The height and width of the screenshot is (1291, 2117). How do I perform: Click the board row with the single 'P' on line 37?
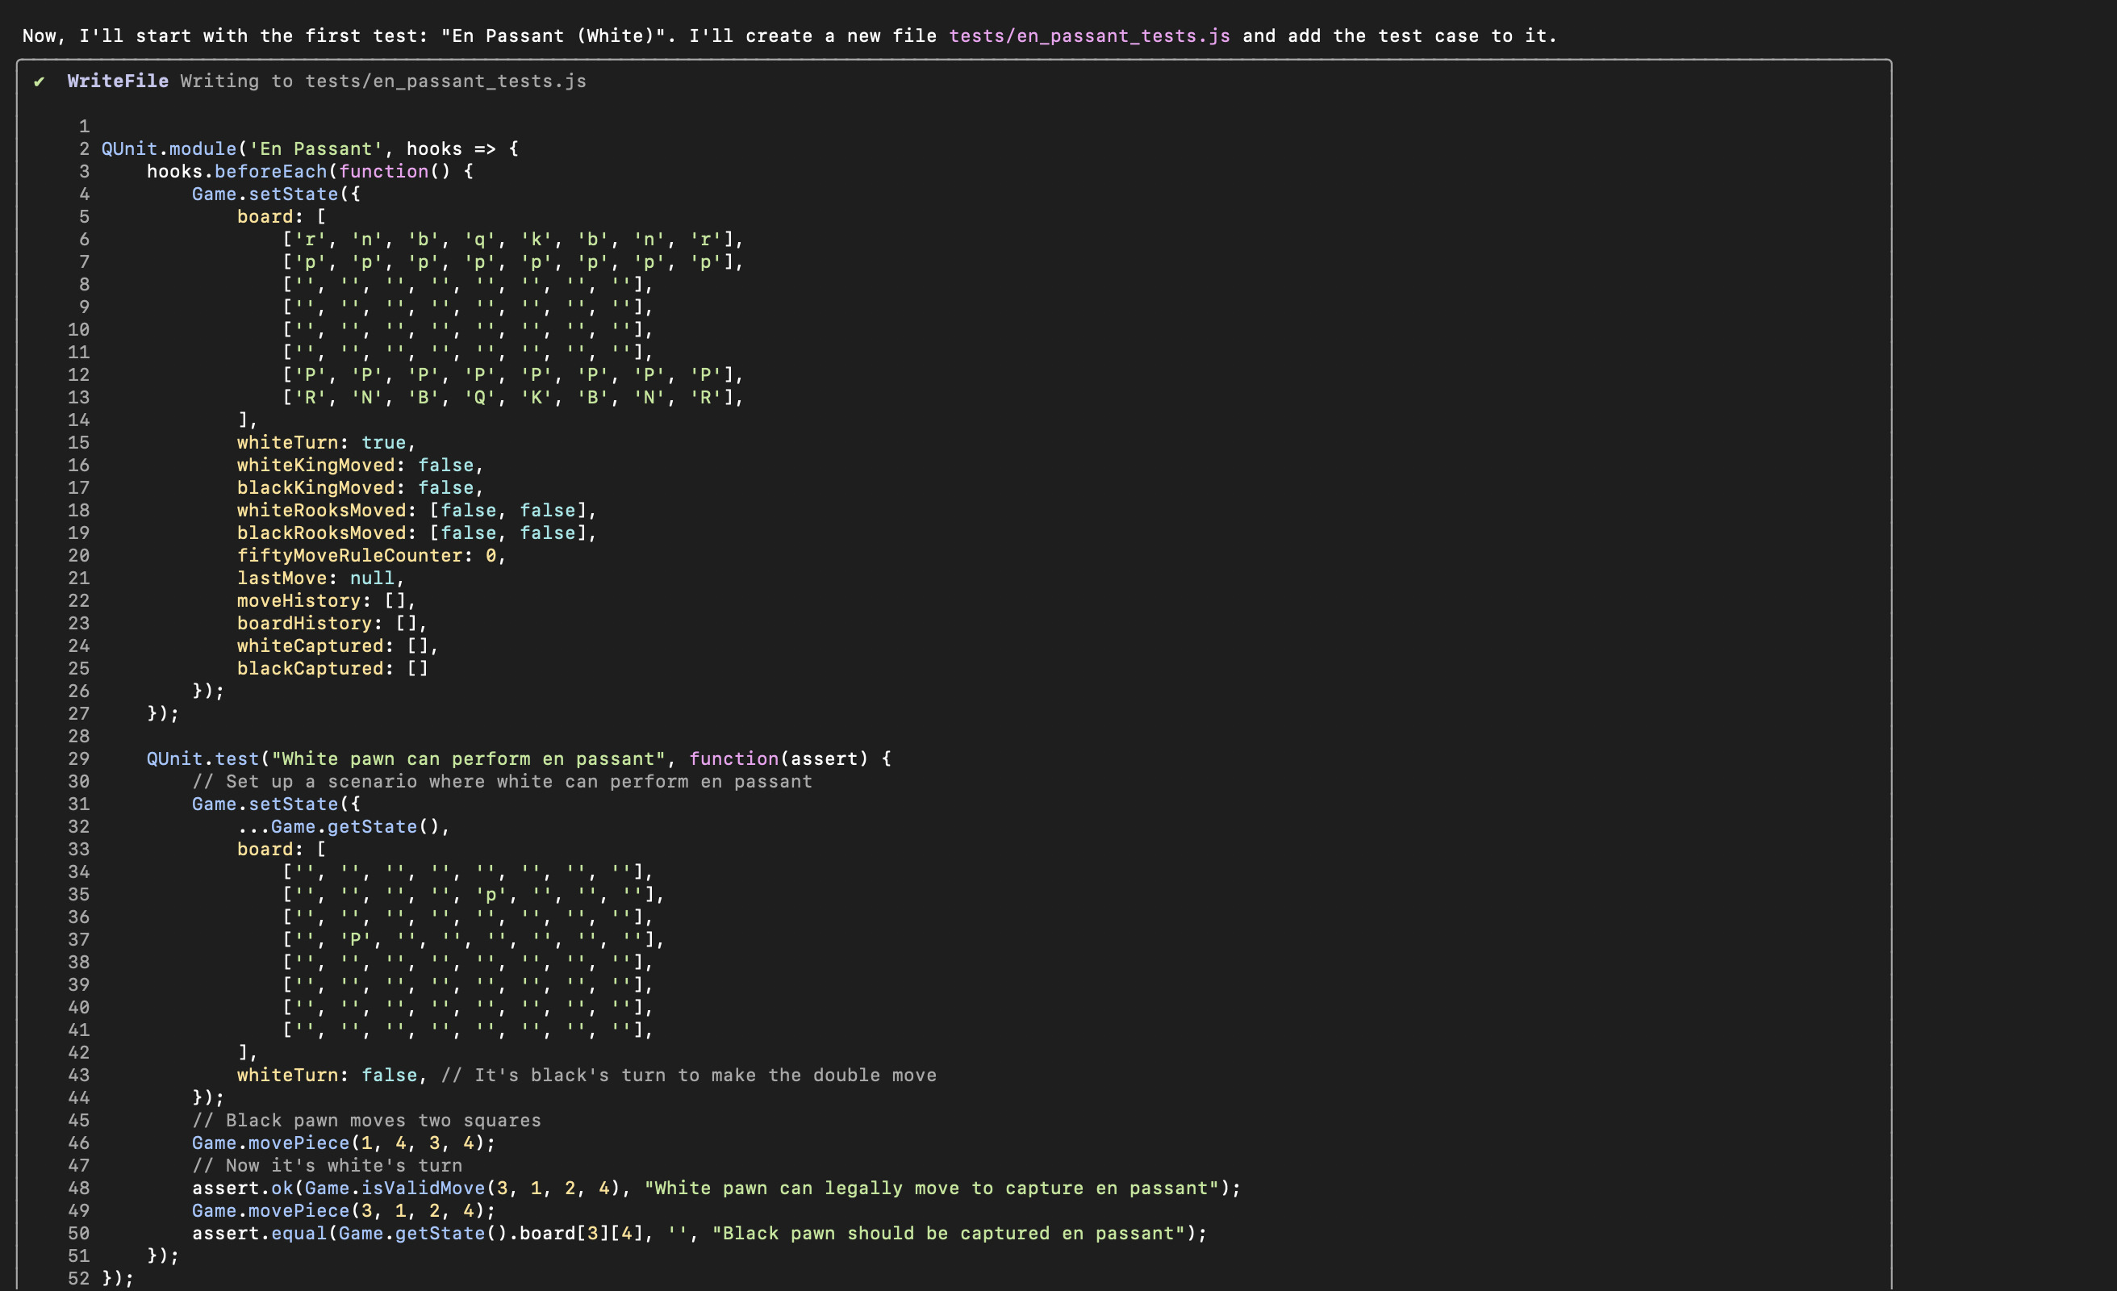click(474, 939)
